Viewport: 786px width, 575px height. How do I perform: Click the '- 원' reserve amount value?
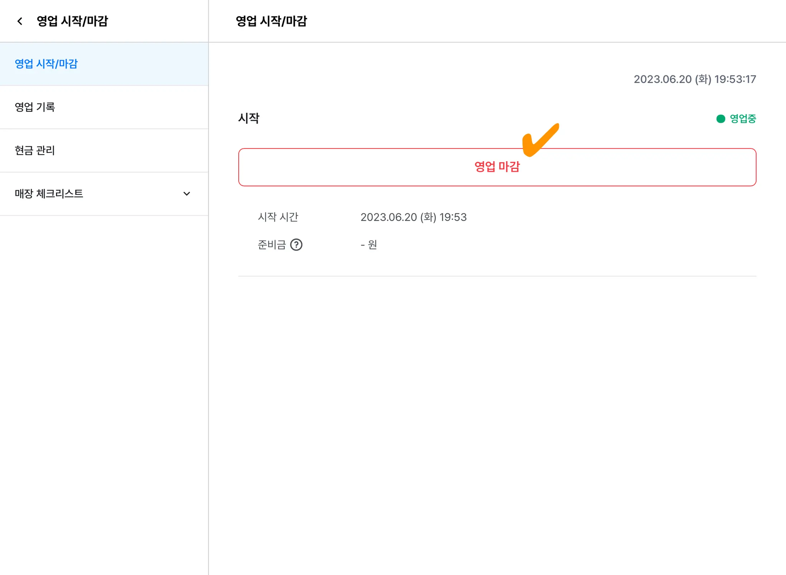pyautogui.click(x=369, y=245)
